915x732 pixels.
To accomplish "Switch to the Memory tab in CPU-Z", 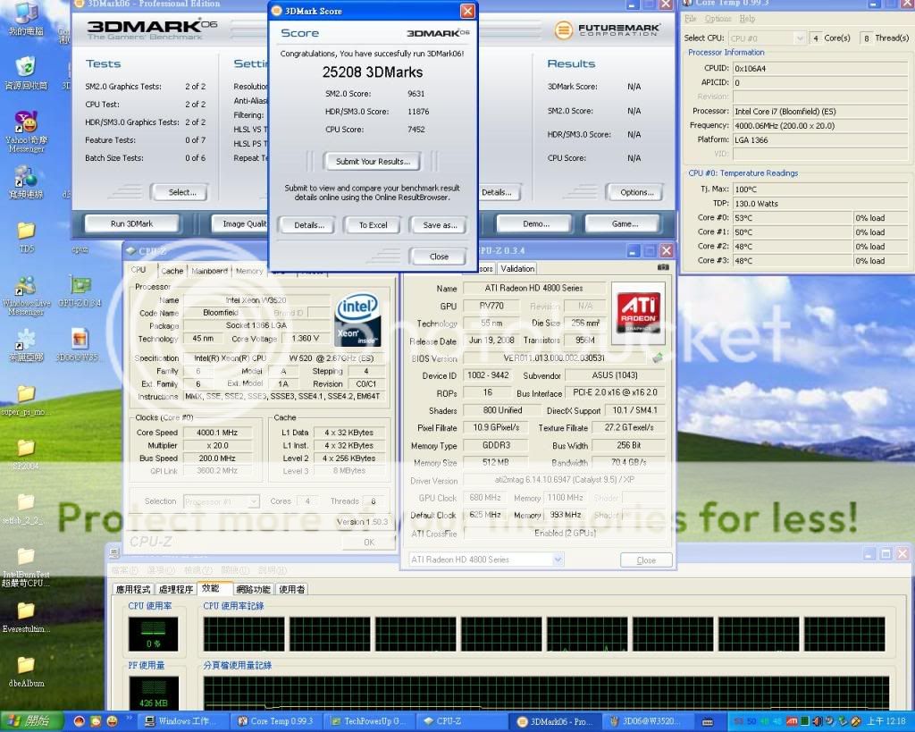I will pos(249,271).
